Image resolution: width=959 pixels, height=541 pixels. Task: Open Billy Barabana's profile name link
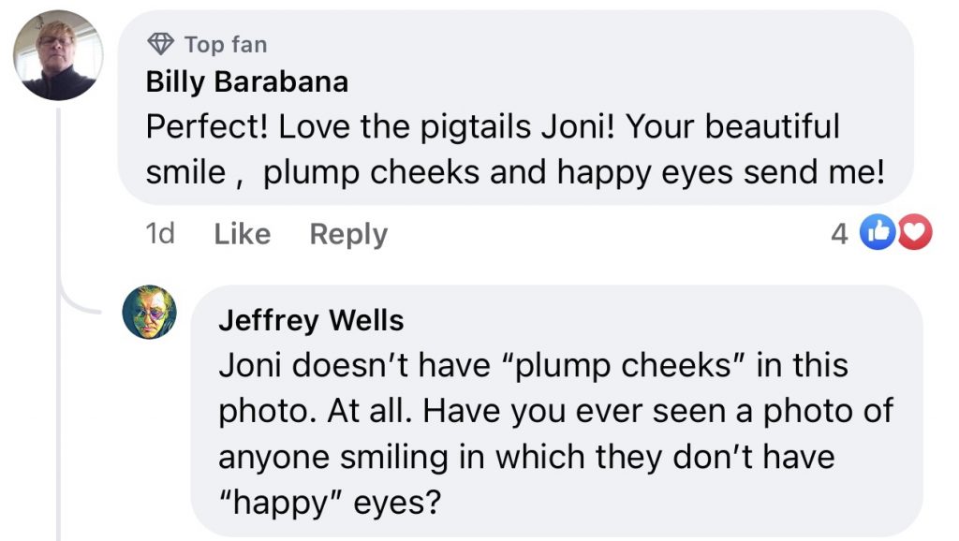(246, 82)
